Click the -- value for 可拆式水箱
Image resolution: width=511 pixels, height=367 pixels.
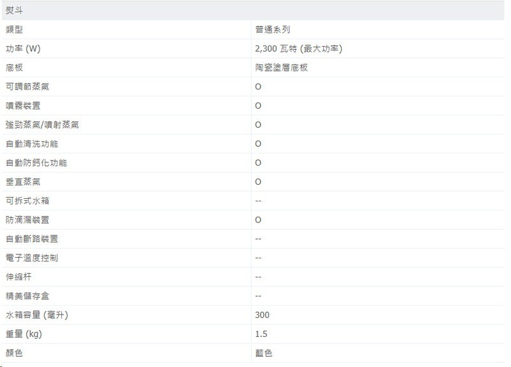click(258, 201)
